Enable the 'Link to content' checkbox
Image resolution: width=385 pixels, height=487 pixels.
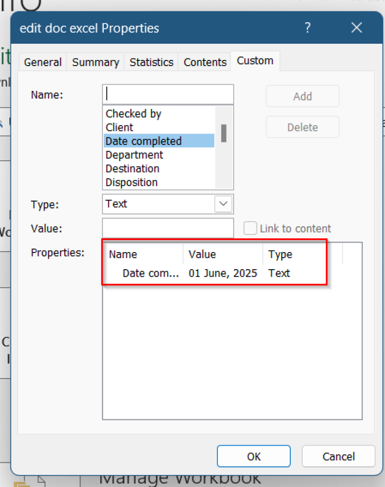pyautogui.click(x=250, y=228)
